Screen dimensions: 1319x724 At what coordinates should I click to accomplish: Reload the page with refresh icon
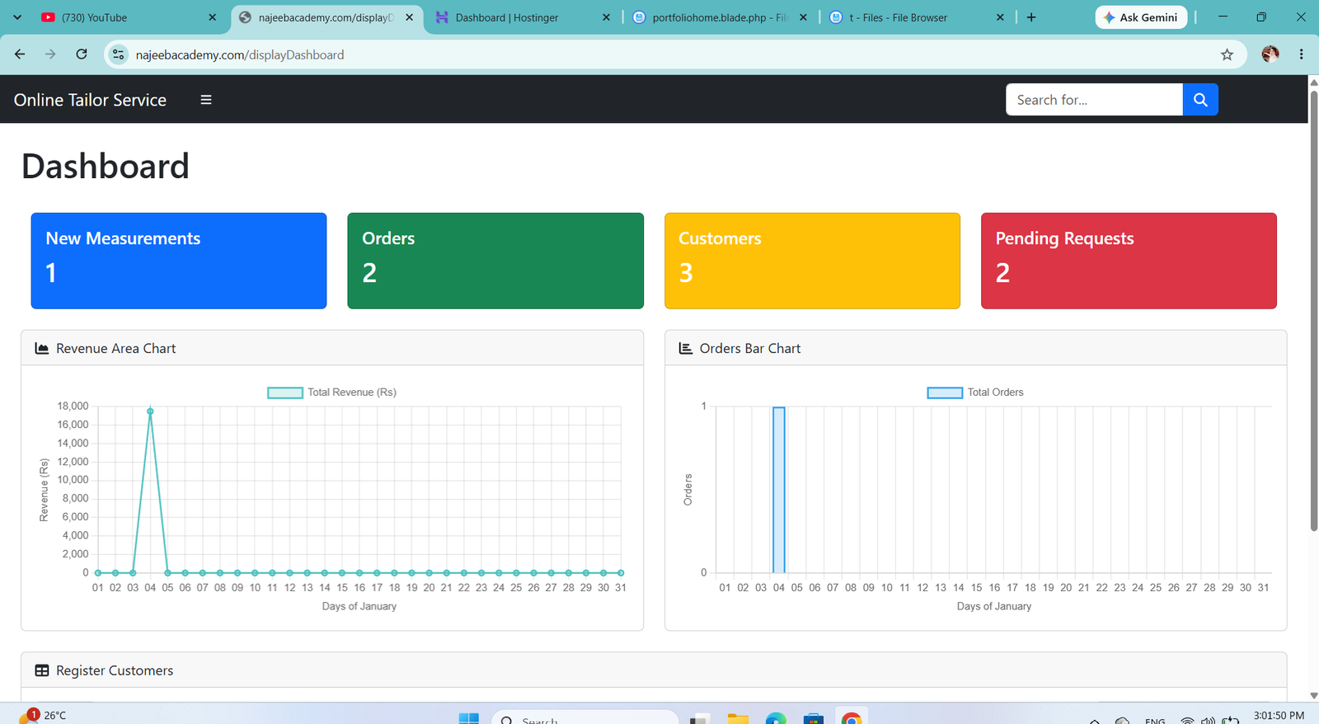coord(82,54)
